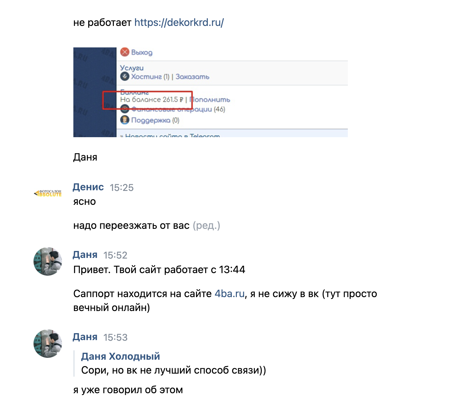Image resolution: width=468 pixels, height=409 pixels.
Task: Open the dekorkrd.ru link
Action: [179, 22]
